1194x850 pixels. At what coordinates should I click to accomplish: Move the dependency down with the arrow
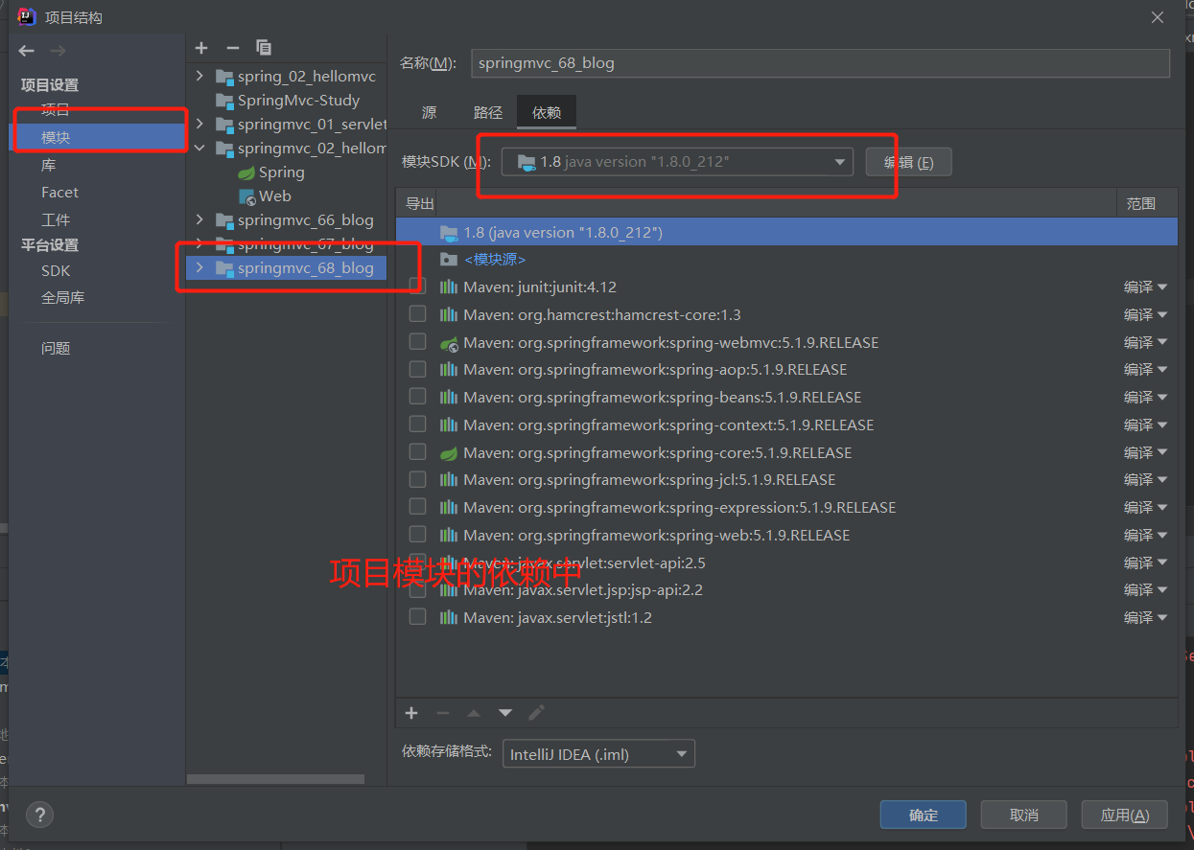point(504,713)
